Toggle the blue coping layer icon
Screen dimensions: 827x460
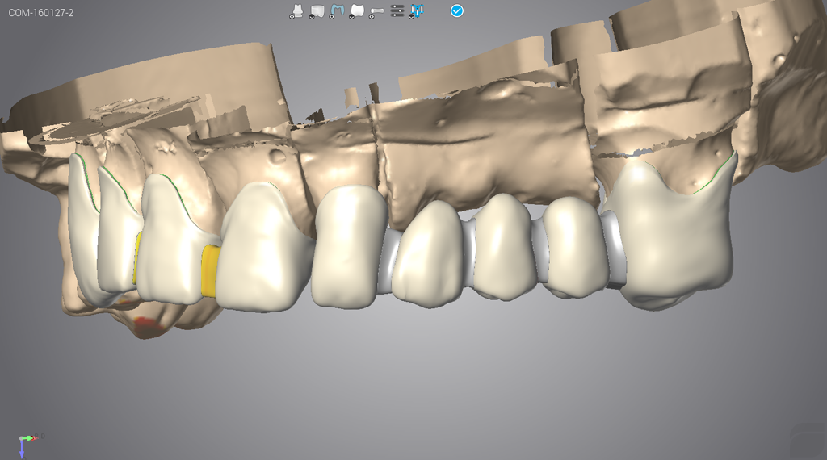(337, 11)
